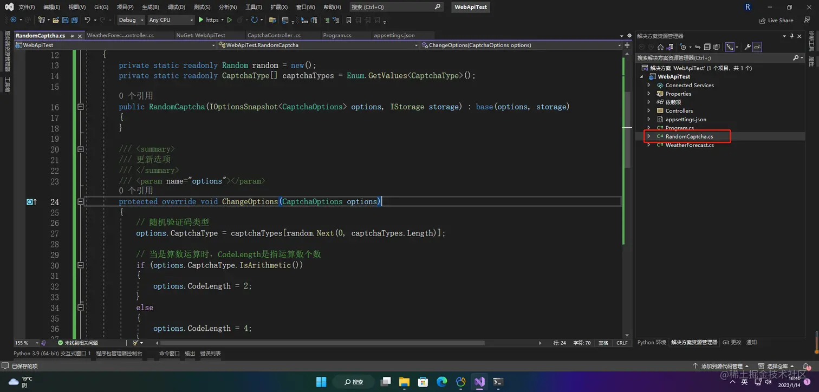Image resolution: width=819 pixels, height=392 pixels.
Task: Open the Debug configuration dropdown
Action: [x=131, y=20]
